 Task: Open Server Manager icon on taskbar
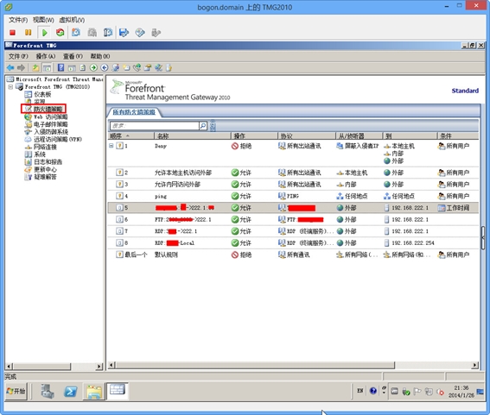pos(48,391)
